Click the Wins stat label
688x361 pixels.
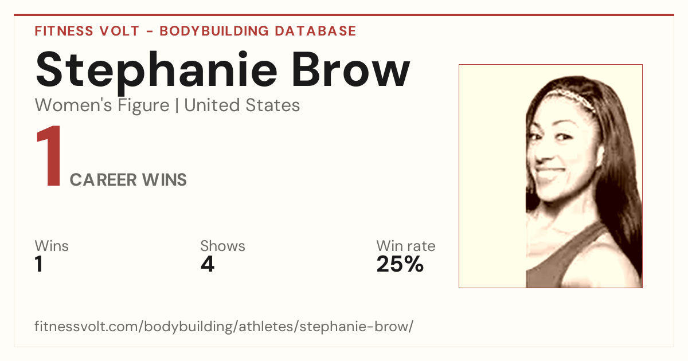[x=52, y=246]
